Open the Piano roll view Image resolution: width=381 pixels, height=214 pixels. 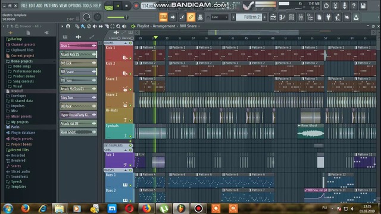point(282,17)
